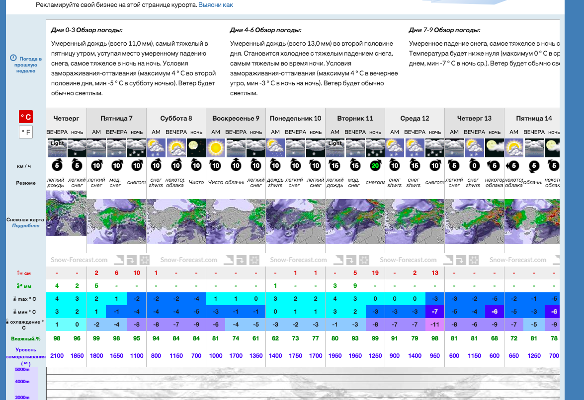Click the clear moon icon for Saturday 8 night

pos(196,148)
